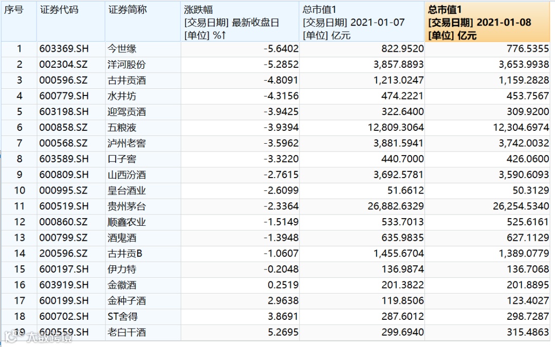Click the stock name 酒鬼酒
Viewport: 555px width, 347px height.
122,238
